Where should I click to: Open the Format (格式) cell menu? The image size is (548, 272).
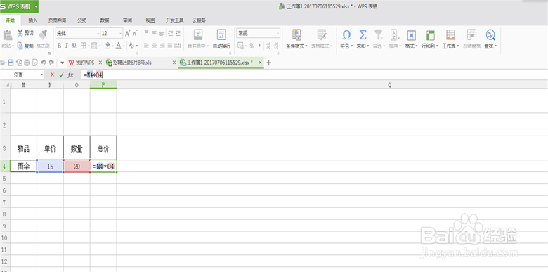[x=411, y=39]
